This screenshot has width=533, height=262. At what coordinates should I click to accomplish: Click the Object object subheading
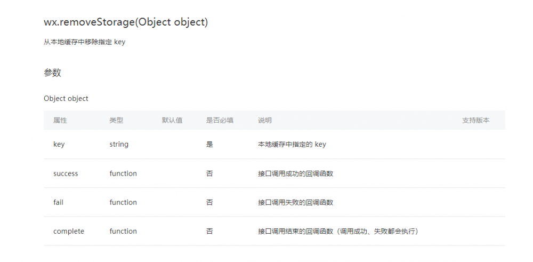(66, 99)
